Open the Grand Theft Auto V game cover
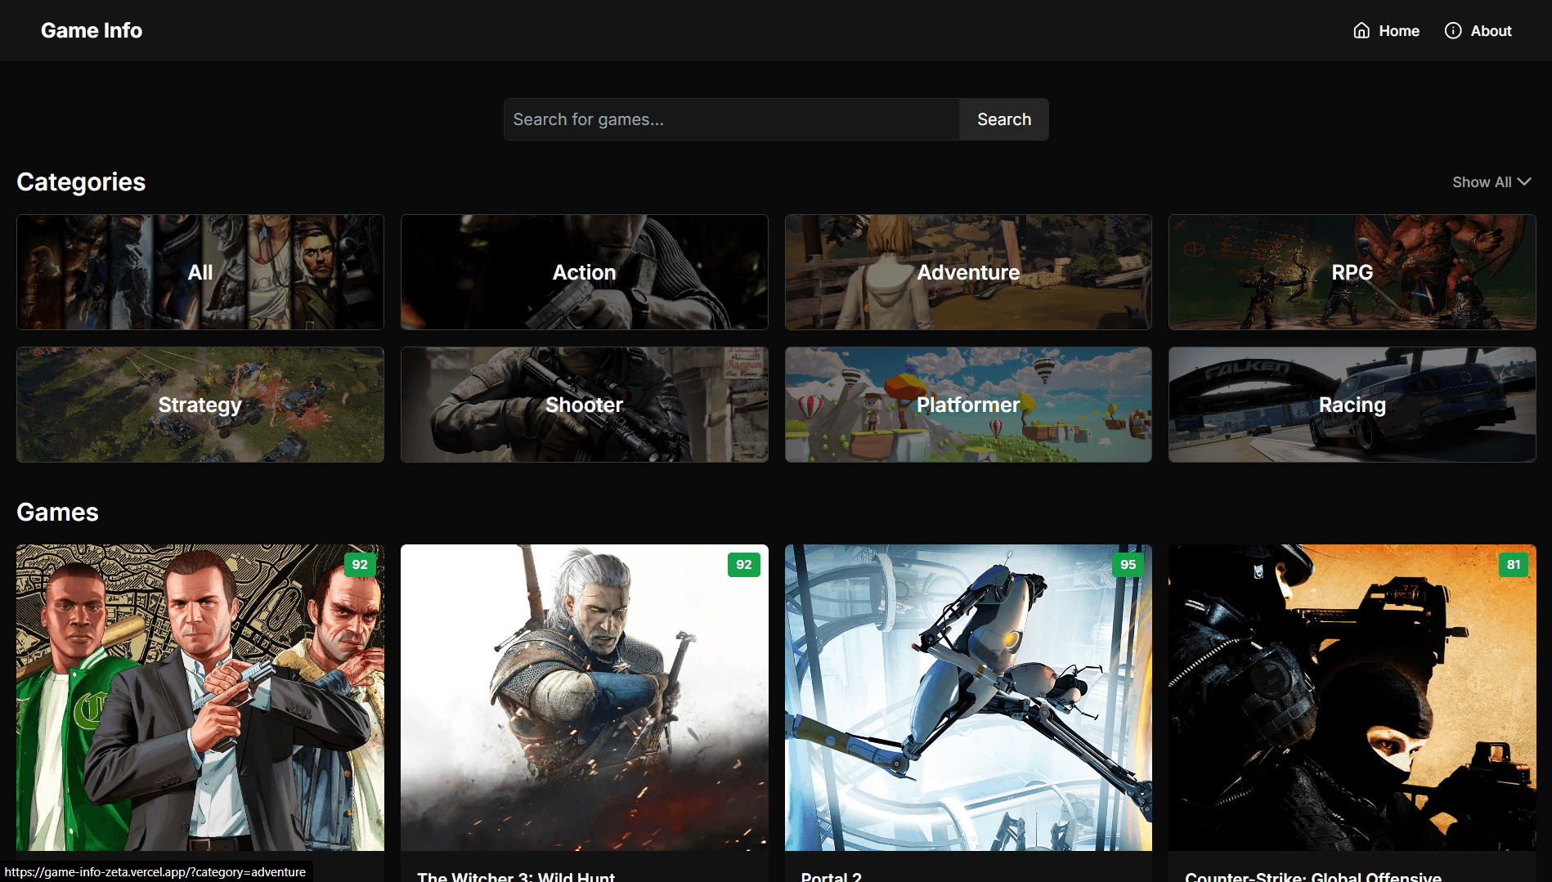The width and height of the screenshot is (1552, 882). coord(200,697)
